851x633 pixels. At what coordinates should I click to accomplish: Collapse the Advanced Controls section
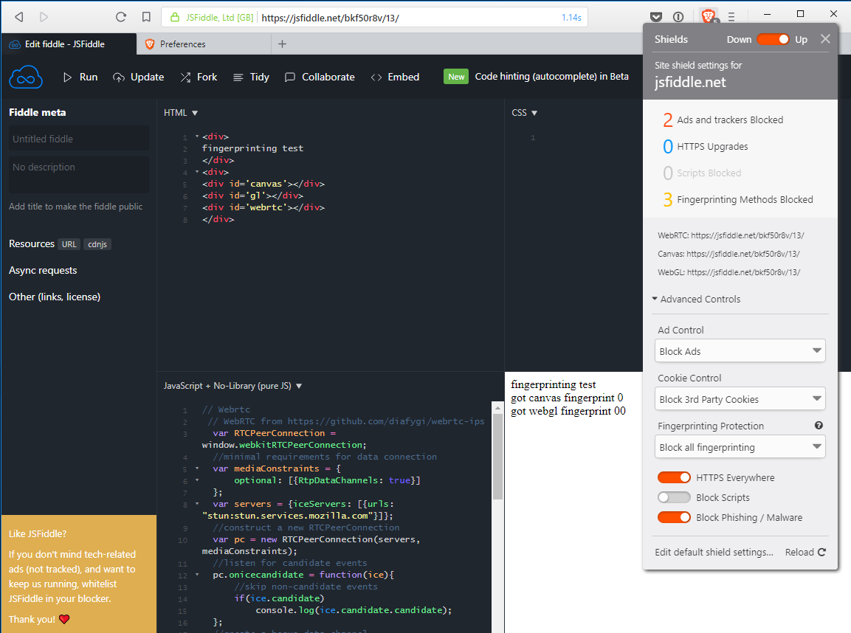696,299
